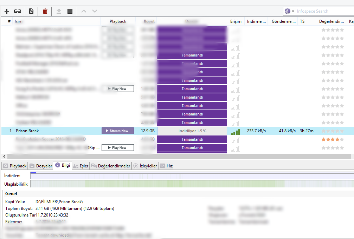Screen dimensions: 354x239
Task: Click the Add Torrent plus icon
Action: pyautogui.click(x=7, y=11)
